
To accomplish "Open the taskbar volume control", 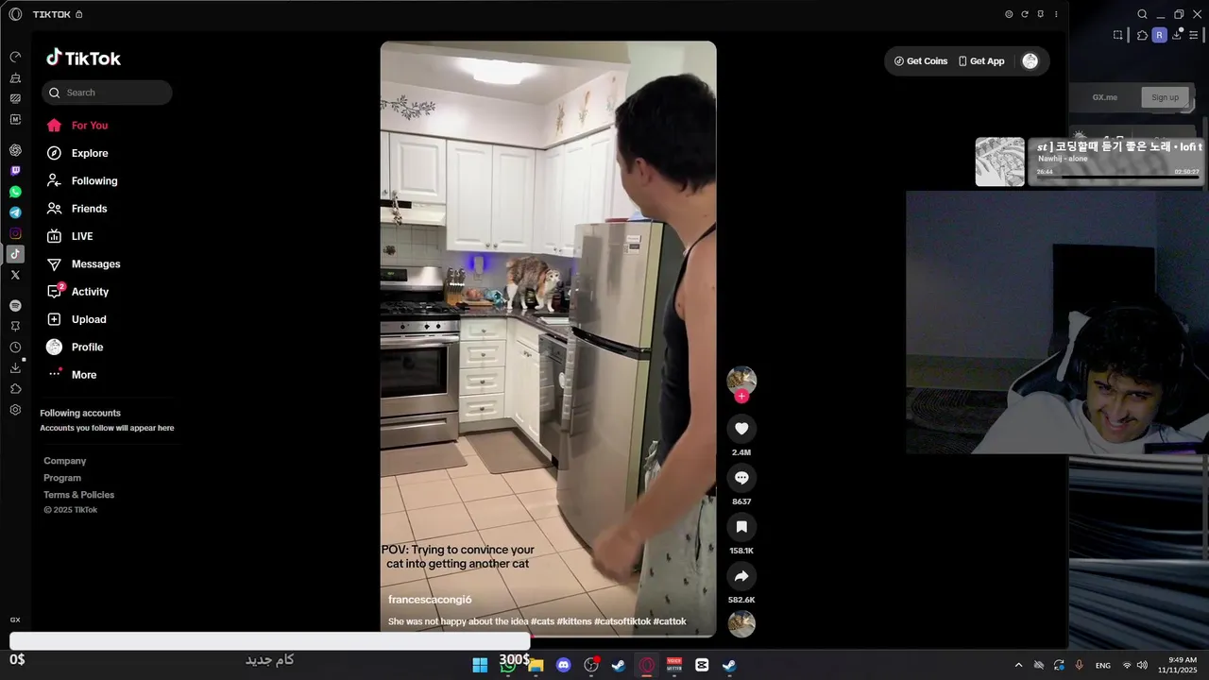I will pyautogui.click(x=1142, y=665).
